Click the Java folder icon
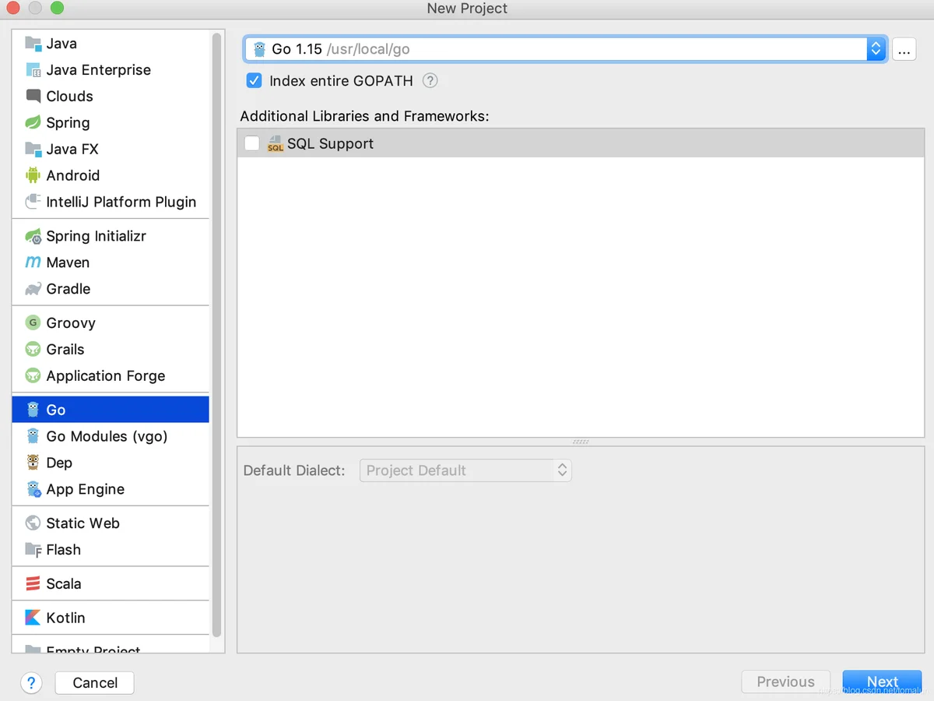 (x=33, y=44)
